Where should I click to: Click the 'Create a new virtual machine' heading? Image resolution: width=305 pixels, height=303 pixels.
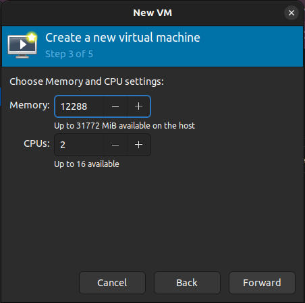123,38
